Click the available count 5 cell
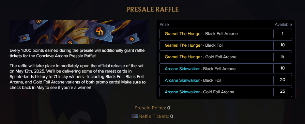The width and height of the screenshot is (305, 124). [283, 57]
